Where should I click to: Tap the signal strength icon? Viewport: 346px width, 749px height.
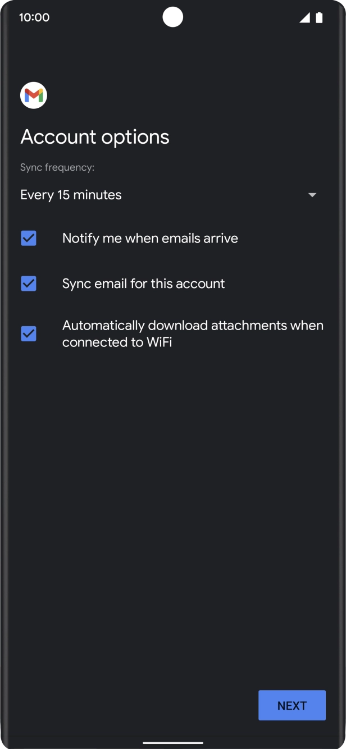[304, 17]
